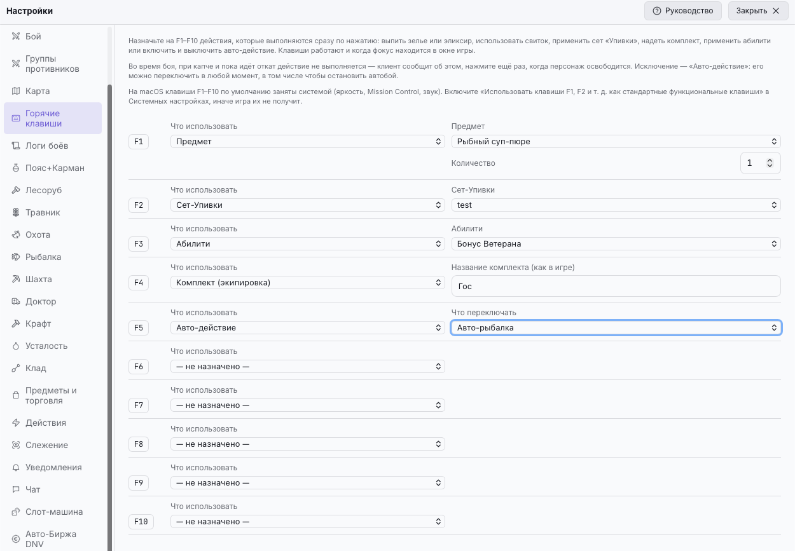Click the pickaxe icon beside Шахта
The width and height of the screenshot is (795, 551).
16,279
